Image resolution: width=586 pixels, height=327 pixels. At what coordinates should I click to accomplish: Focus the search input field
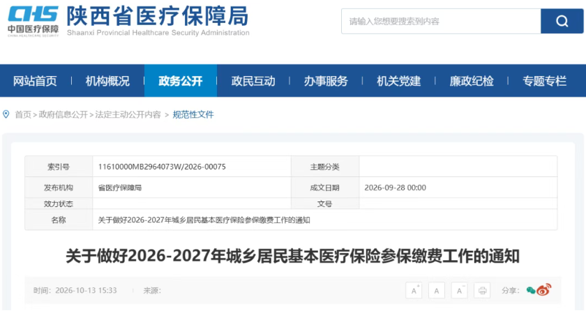(441, 22)
